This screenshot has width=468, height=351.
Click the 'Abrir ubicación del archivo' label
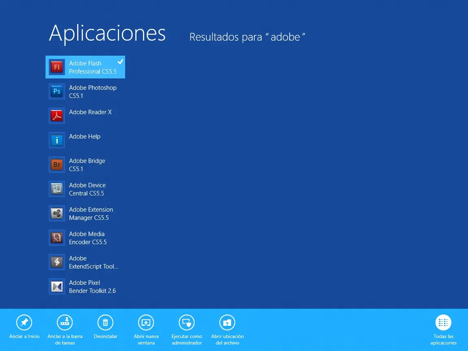227,340
